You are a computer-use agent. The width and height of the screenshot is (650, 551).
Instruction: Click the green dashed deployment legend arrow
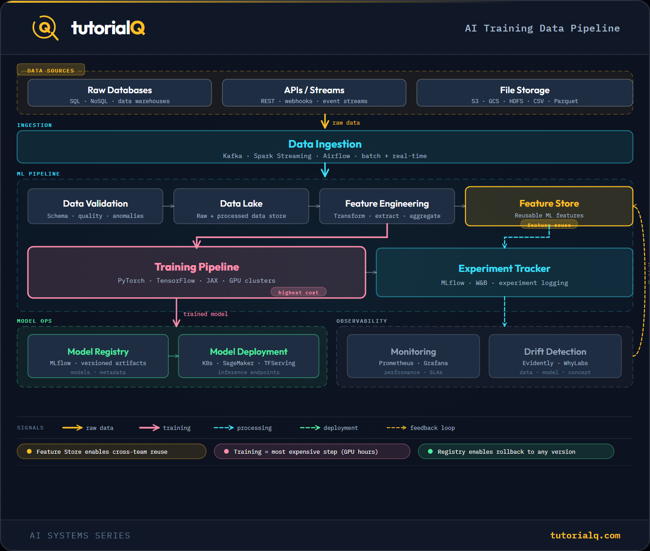[310, 428]
